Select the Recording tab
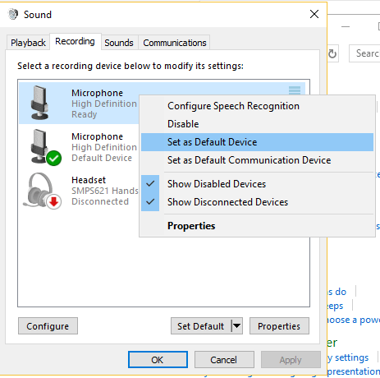 pos(75,41)
